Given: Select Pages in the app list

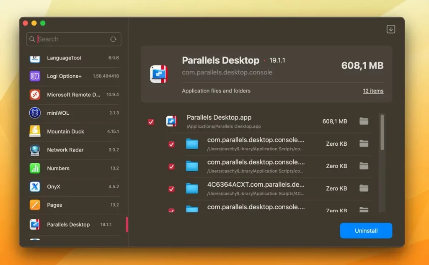Looking at the screenshot, I should click(x=54, y=205).
